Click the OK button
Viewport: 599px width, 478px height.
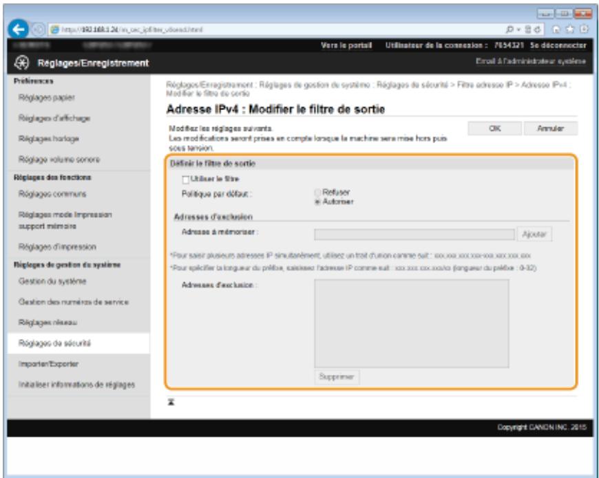click(495, 129)
